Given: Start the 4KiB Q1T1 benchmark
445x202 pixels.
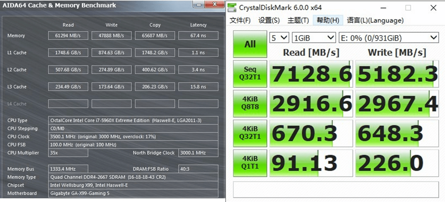Looking at the screenshot, I should 250,163.
